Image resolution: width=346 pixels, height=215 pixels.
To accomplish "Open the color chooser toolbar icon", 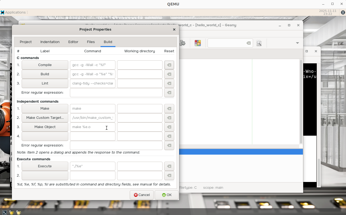I will 198,43.
